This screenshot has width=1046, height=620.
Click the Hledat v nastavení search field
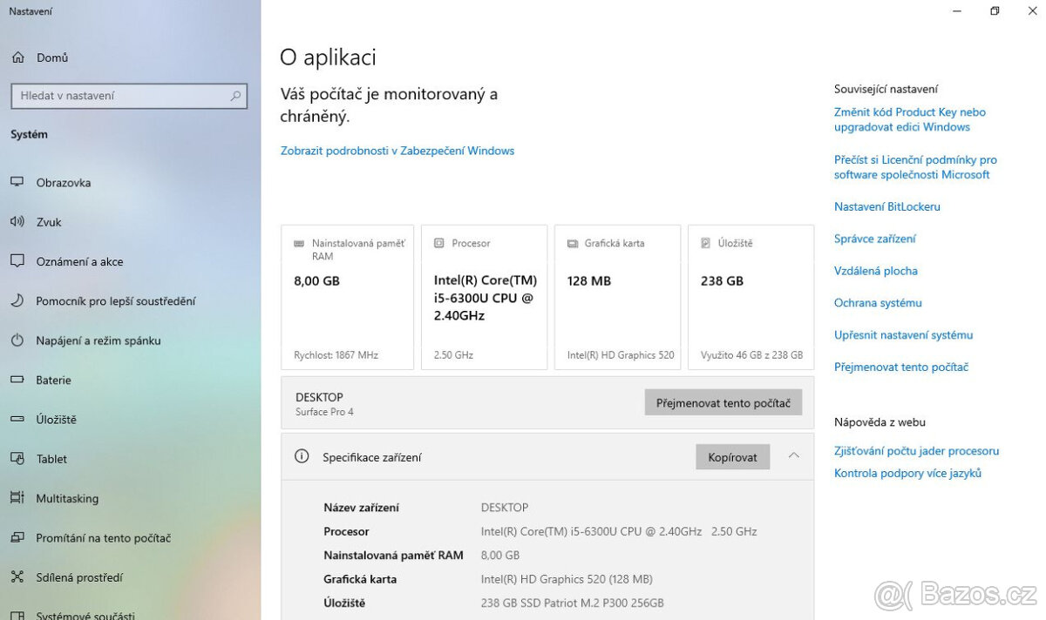[129, 96]
